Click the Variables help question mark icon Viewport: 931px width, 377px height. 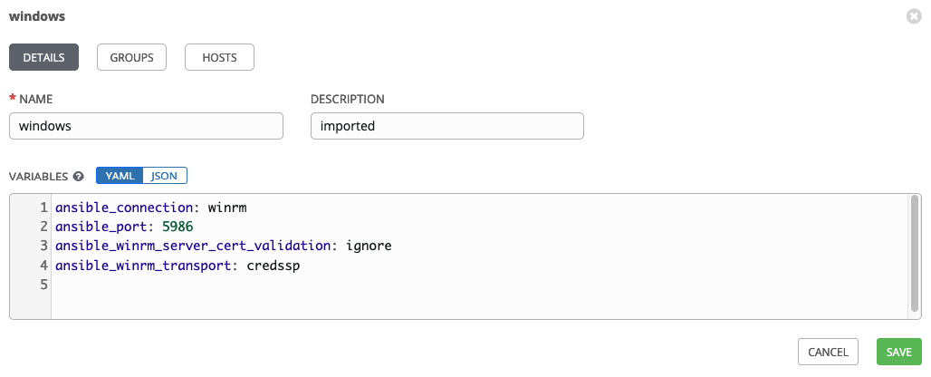point(79,176)
